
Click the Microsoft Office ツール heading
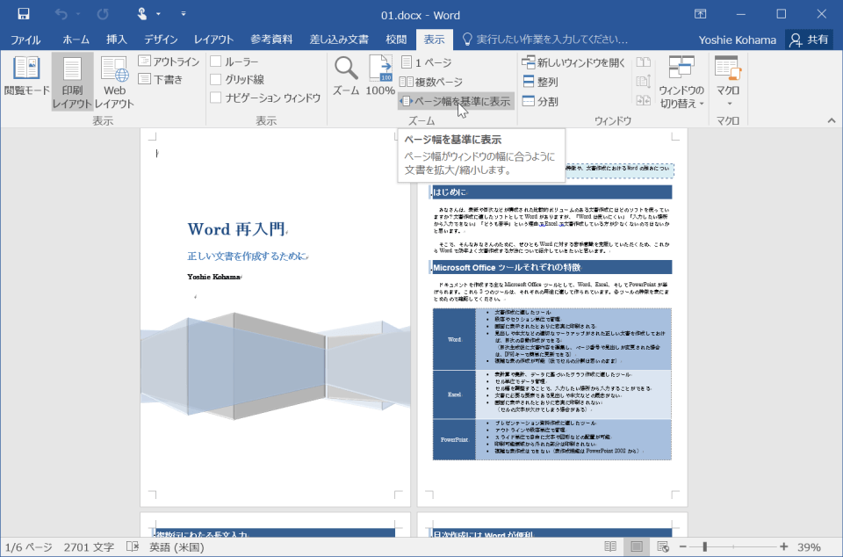coord(507,267)
